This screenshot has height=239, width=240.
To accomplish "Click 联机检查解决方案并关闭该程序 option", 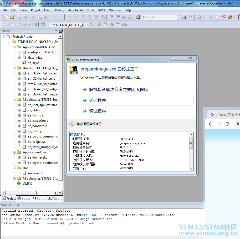I will [x=119, y=90].
